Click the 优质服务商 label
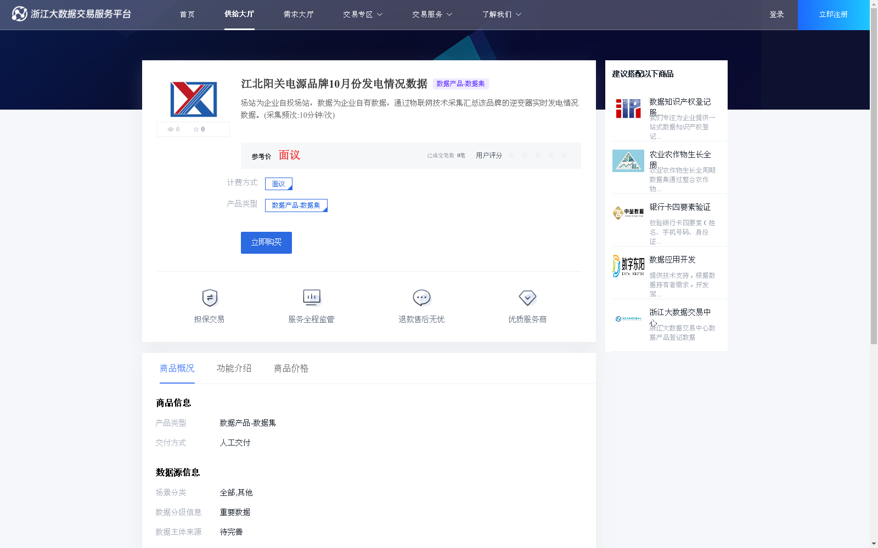The width and height of the screenshot is (878, 548). click(527, 319)
